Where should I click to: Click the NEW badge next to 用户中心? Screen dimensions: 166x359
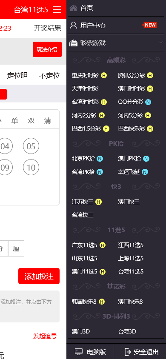point(149,25)
